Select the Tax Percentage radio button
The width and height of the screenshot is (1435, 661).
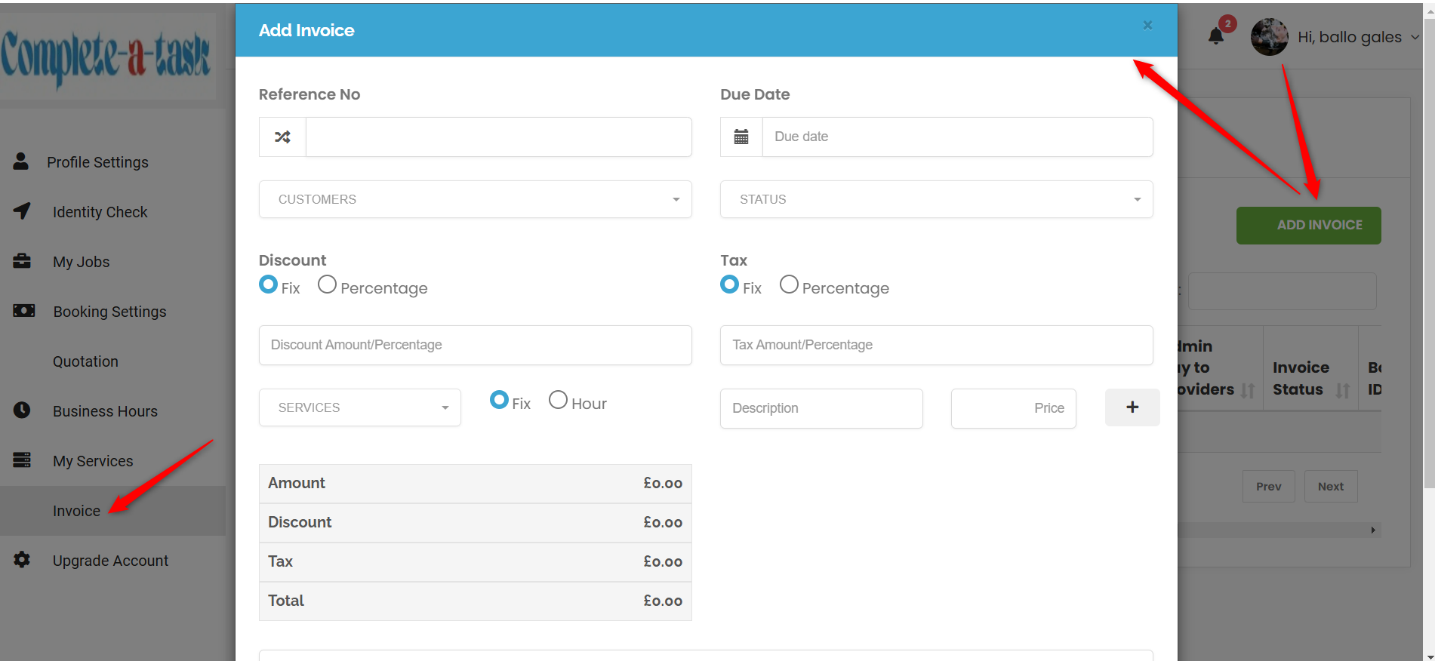789,284
